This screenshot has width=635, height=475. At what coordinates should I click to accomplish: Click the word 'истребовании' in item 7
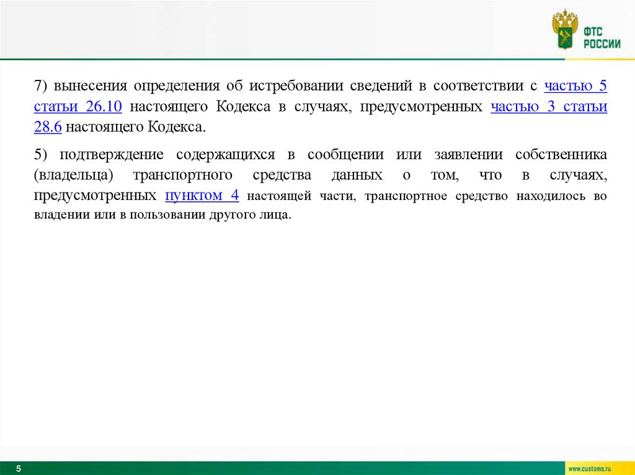click(x=295, y=86)
